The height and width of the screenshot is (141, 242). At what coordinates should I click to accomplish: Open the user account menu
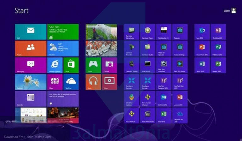click(x=230, y=11)
